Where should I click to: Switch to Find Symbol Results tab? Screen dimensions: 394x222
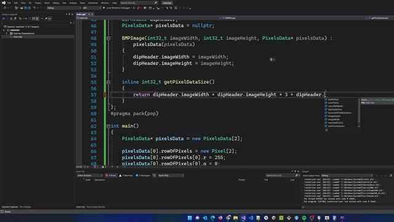point(96,207)
